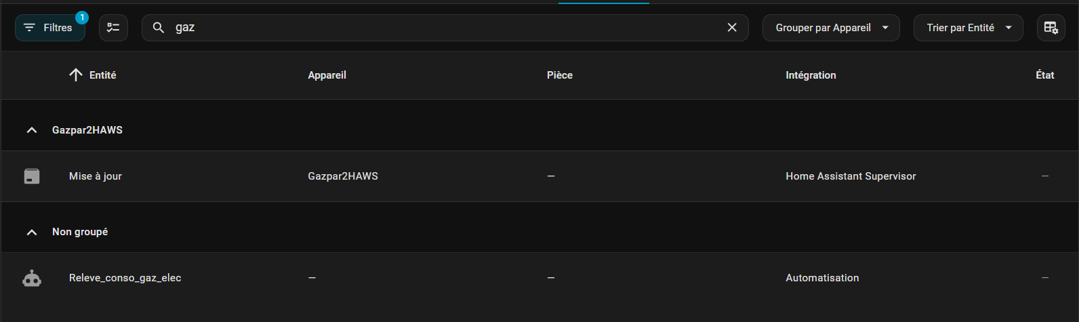This screenshot has width=1079, height=322.
Task: Sort by the Intégration column header
Action: (811, 75)
